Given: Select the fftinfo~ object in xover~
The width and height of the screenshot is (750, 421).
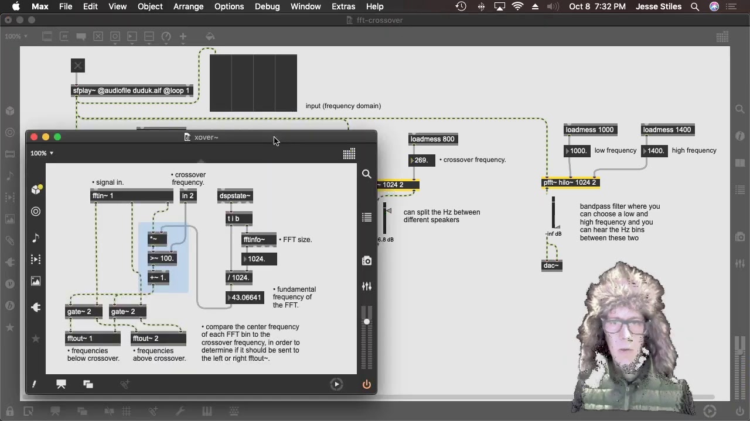Looking at the screenshot, I should (259, 240).
